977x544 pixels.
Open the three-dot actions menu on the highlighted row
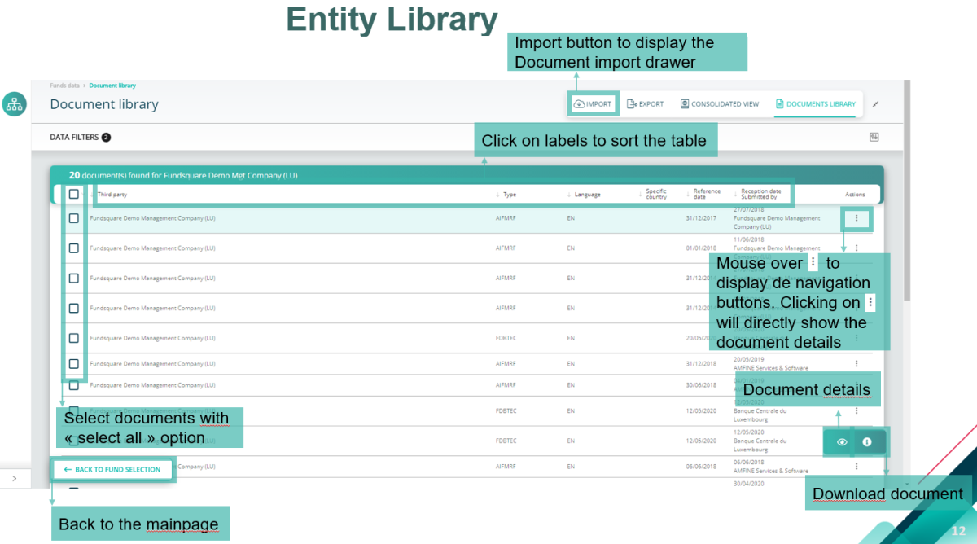pos(857,218)
